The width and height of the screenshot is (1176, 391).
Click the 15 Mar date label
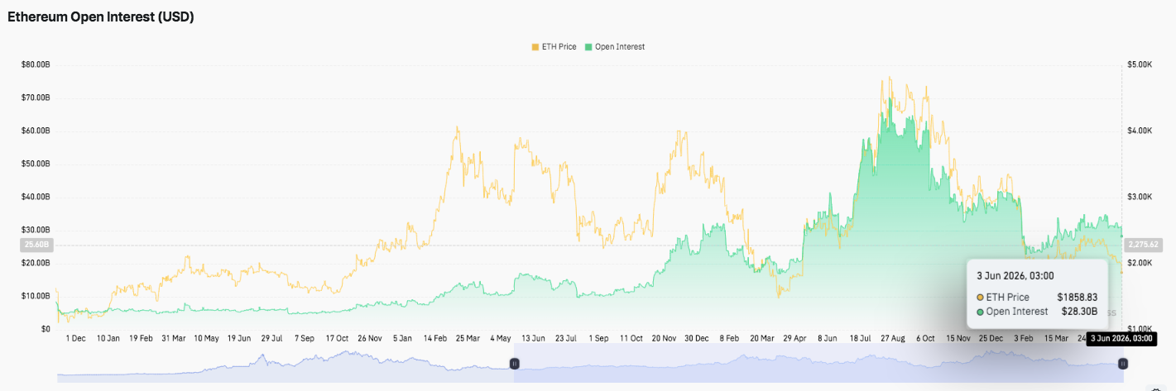pos(1055,338)
